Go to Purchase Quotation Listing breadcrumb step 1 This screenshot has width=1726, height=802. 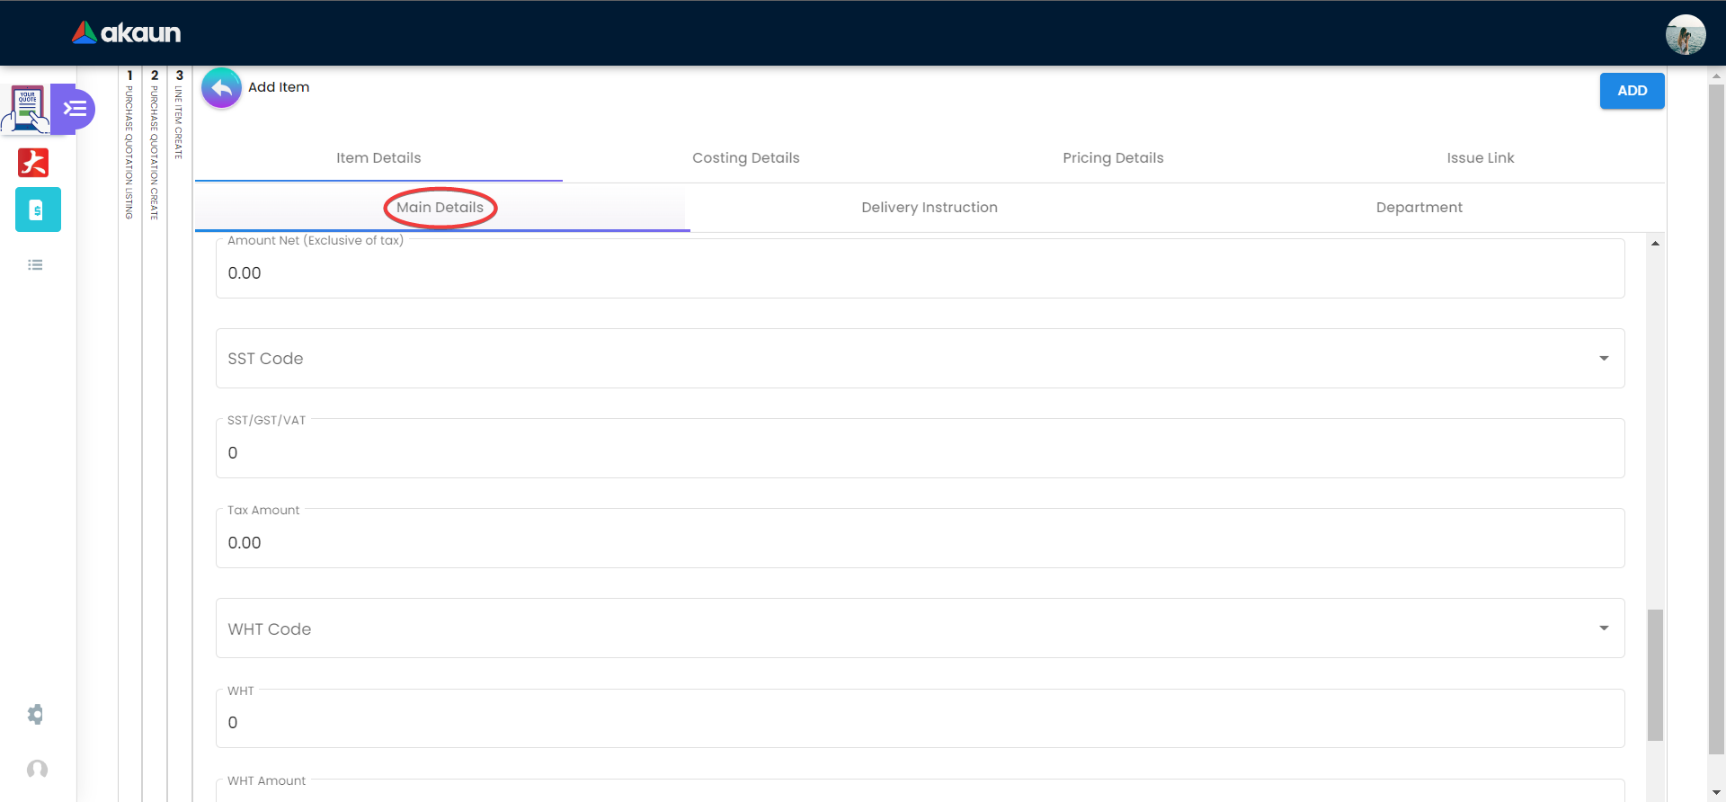(129, 144)
